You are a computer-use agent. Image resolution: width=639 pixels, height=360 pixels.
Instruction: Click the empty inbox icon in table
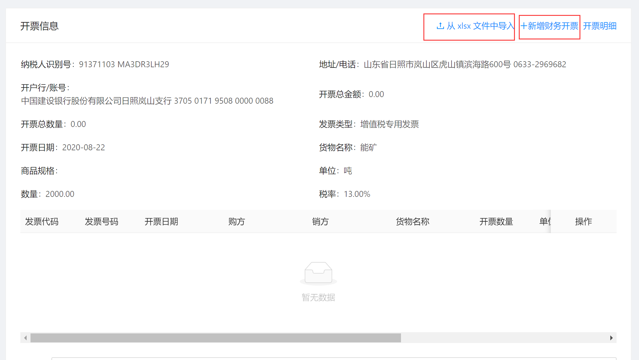click(x=318, y=273)
